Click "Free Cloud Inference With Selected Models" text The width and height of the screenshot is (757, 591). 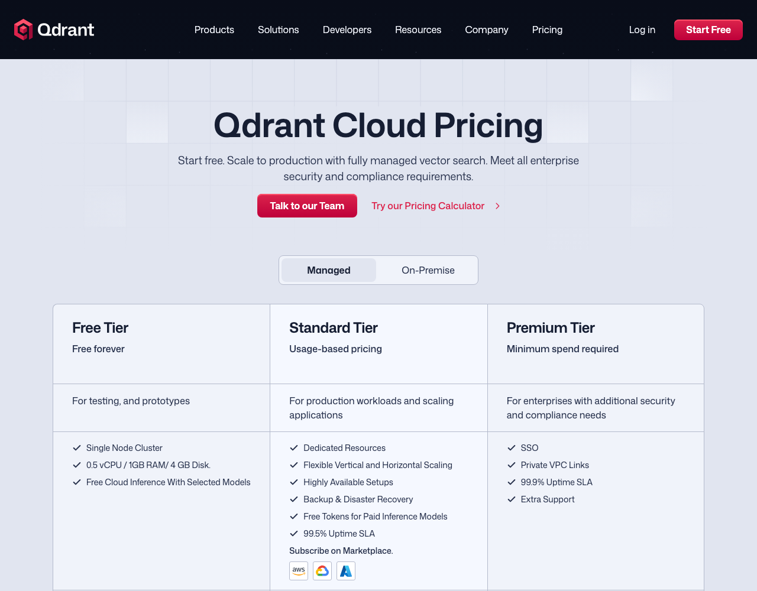[x=169, y=482]
